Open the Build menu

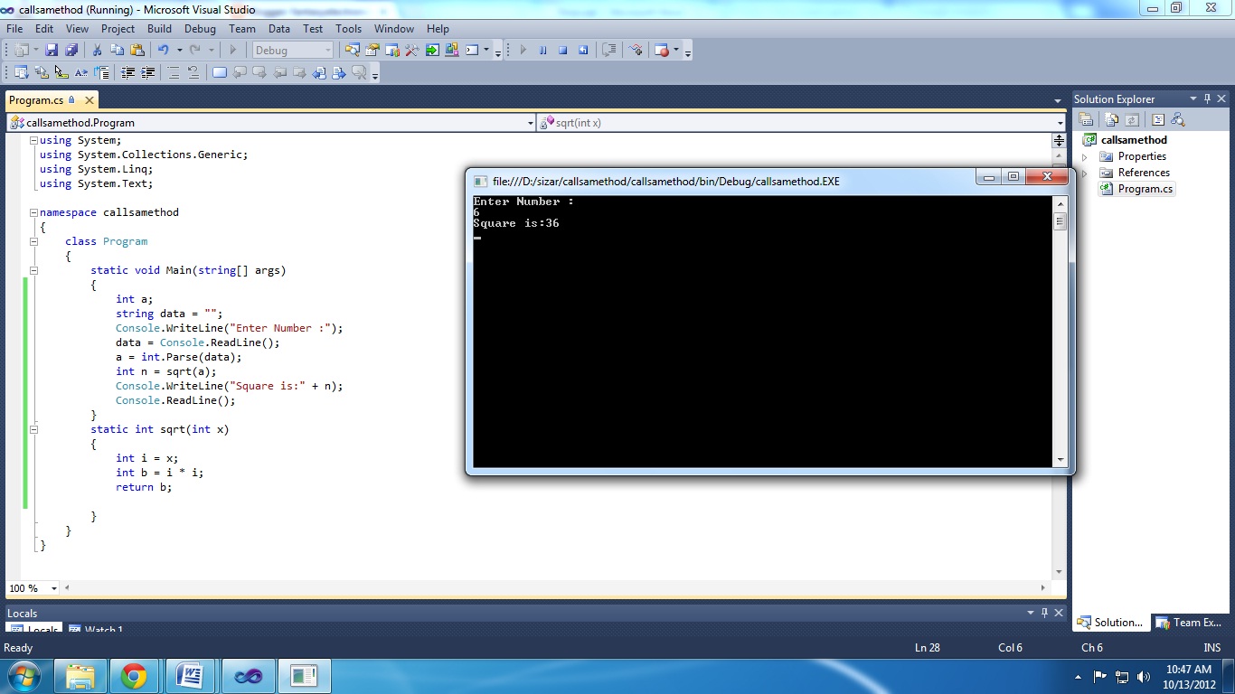pos(159,29)
